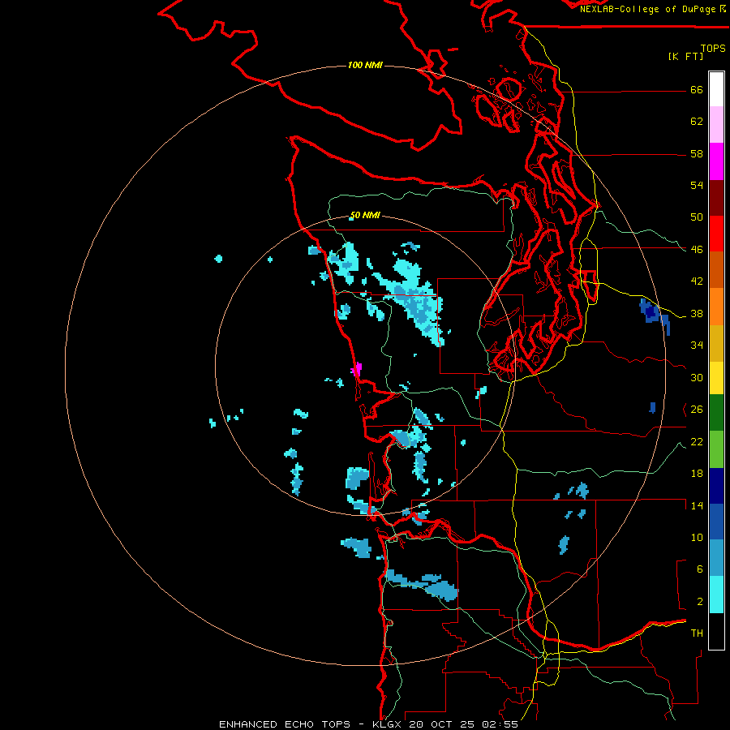Click the '38' legend value
The image size is (730, 730).
pyautogui.click(x=697, y=314)
